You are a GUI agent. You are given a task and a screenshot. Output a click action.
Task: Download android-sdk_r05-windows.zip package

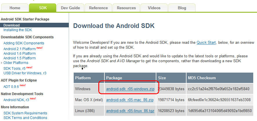point(130,89)
